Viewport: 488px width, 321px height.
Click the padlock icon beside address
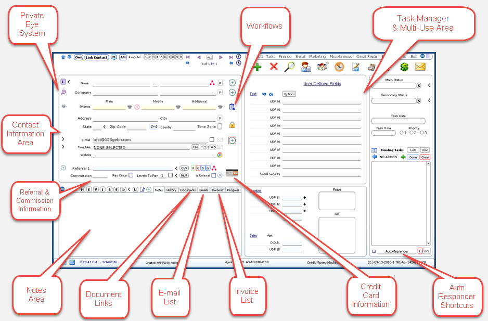click(x=232, y=125)
